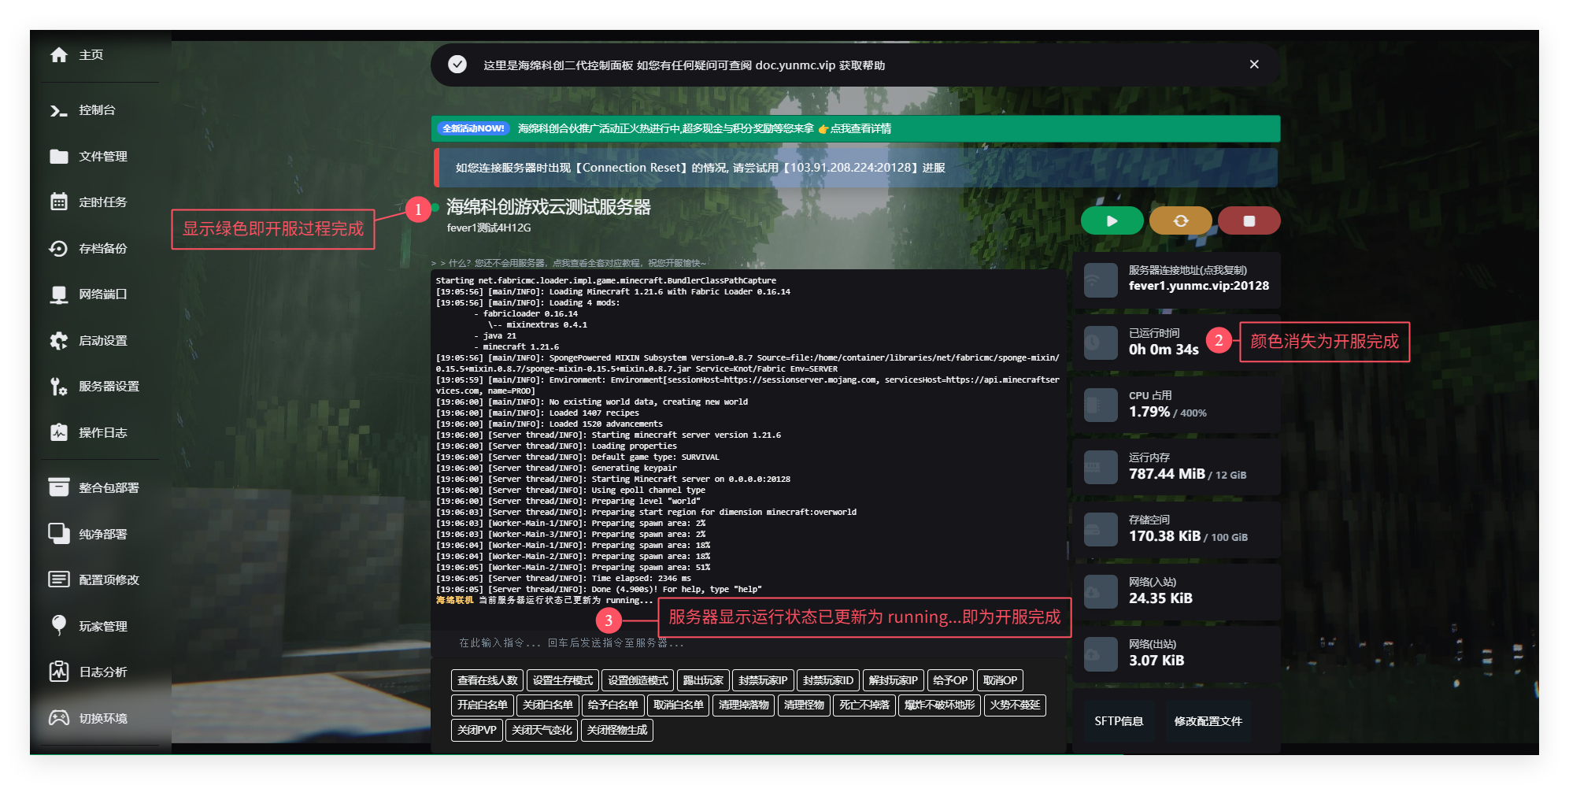Open SFTP信息 button
The image size is (1569, 785).
[x=1119, y=721]
